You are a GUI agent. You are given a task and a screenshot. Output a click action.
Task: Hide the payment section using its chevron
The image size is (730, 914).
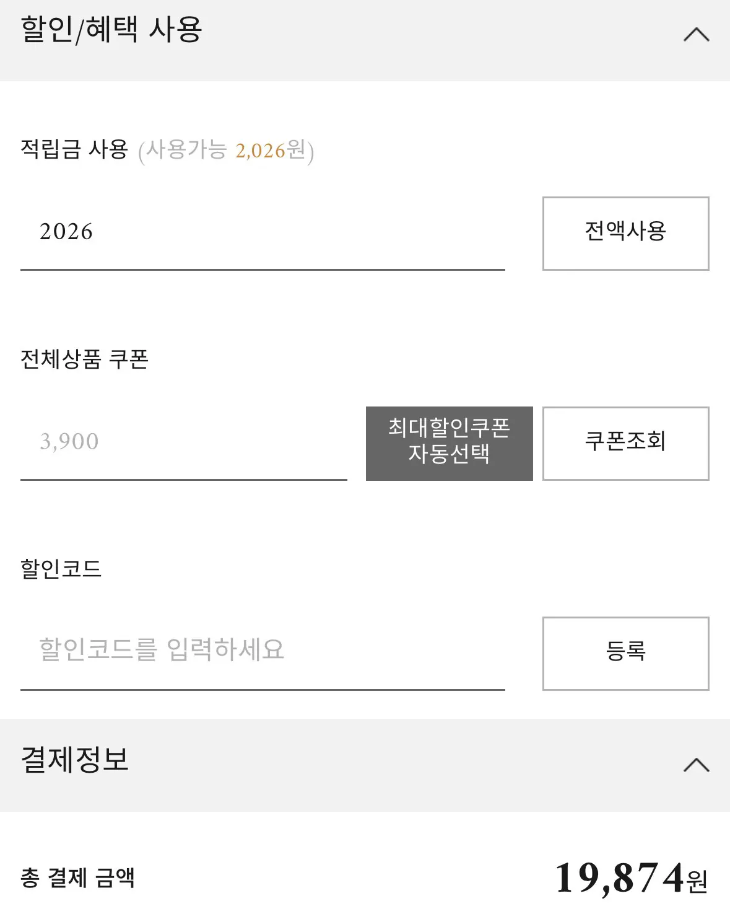tap(696, 765)
